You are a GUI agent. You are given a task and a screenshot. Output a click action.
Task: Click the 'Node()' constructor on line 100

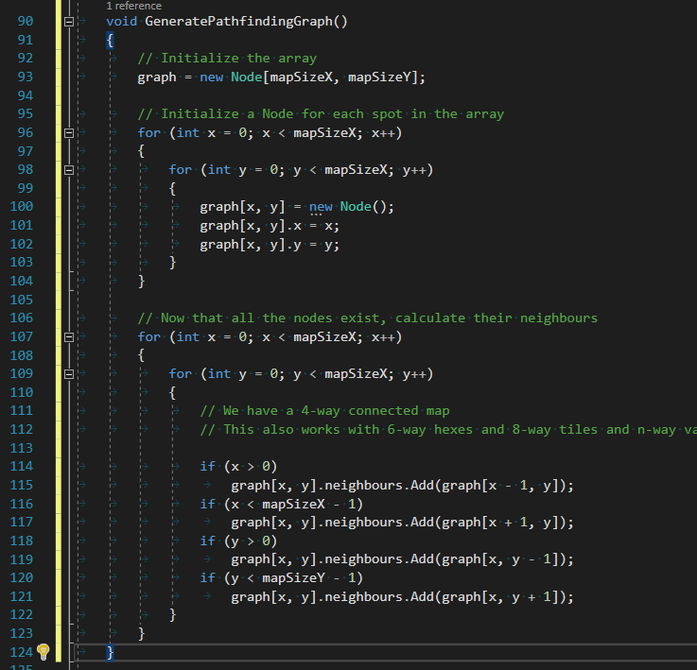[363, 207]
